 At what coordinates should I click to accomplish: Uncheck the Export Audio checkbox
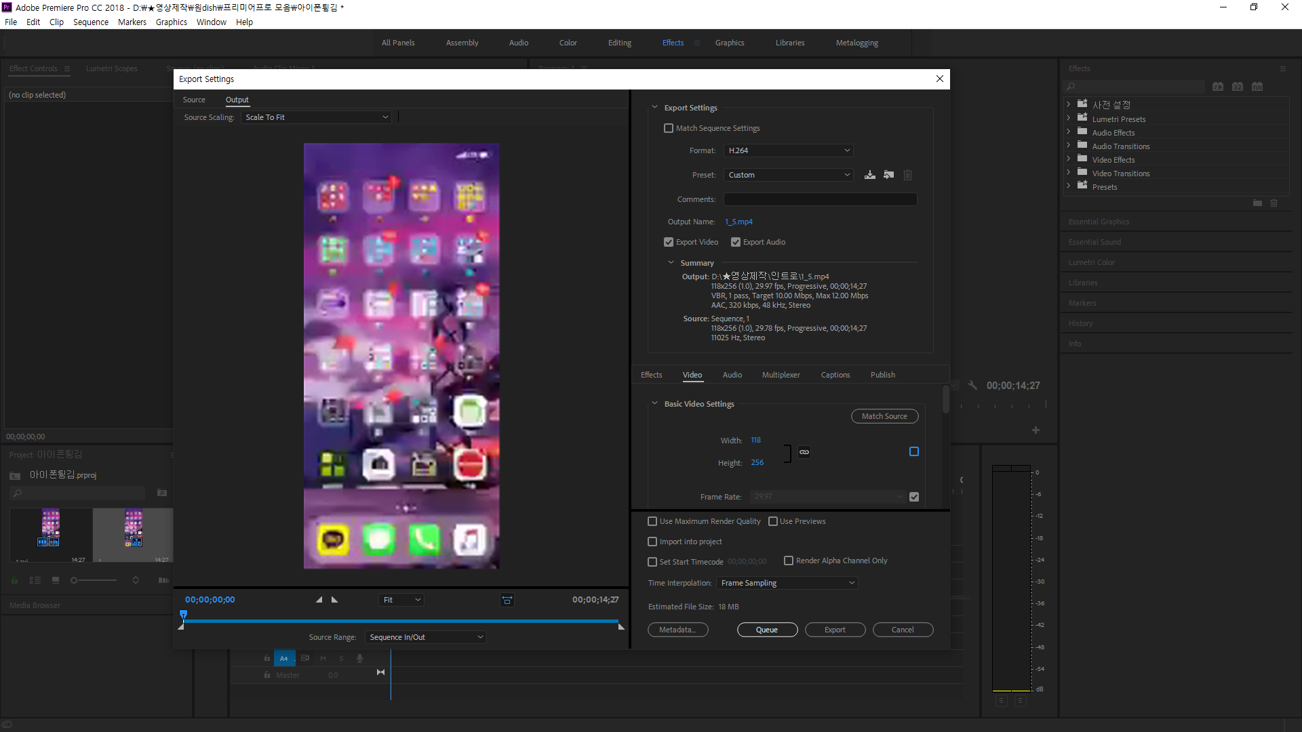pos(736,242)
